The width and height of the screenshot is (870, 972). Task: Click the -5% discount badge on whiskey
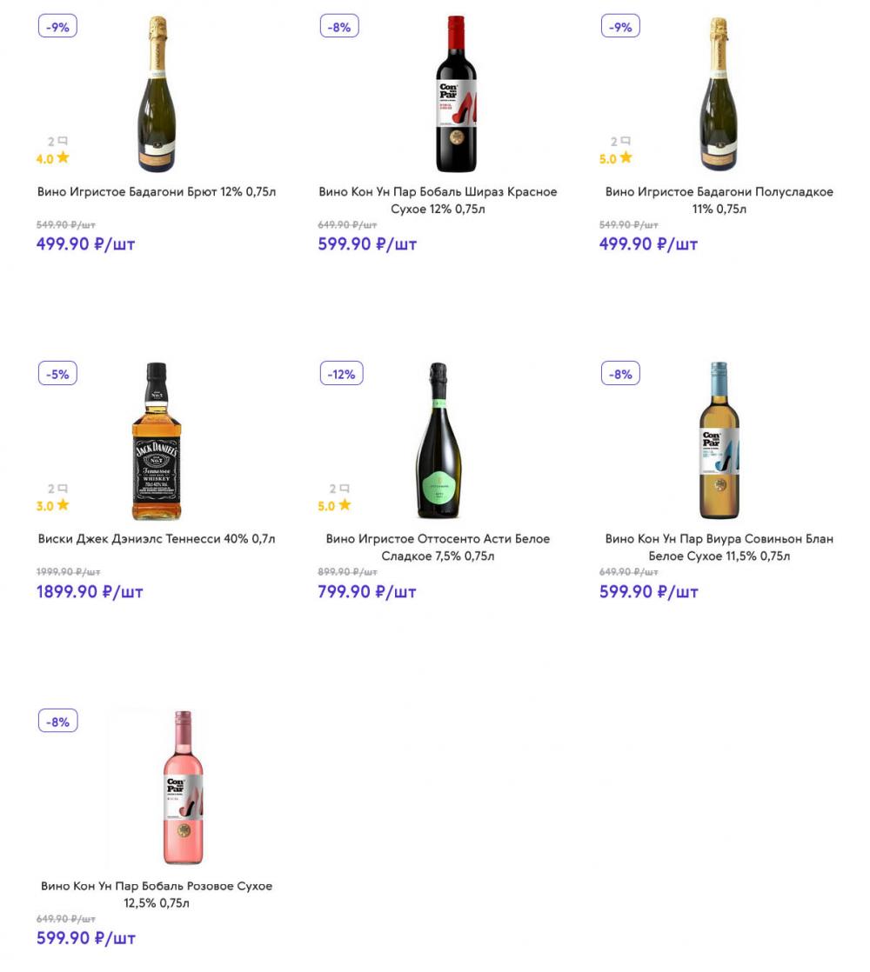[58, 374]
